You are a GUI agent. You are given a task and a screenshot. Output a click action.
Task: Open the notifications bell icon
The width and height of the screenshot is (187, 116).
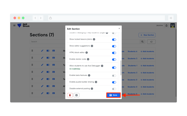167,26
